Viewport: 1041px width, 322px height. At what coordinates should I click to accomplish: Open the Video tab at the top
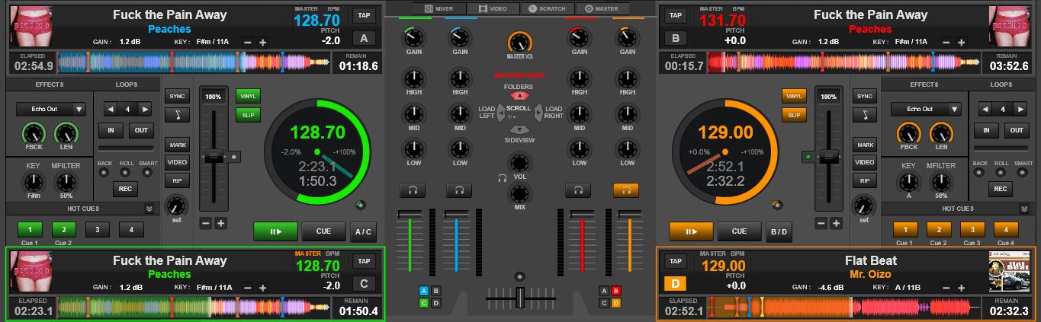493,8
